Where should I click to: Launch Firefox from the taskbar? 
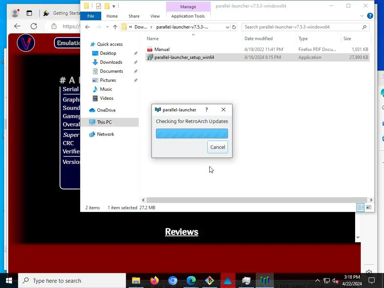coord(154,280)
